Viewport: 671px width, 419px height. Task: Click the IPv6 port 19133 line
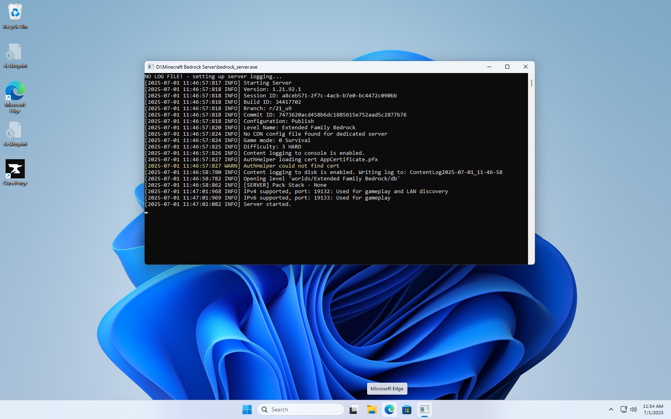[x=268, y=198]
